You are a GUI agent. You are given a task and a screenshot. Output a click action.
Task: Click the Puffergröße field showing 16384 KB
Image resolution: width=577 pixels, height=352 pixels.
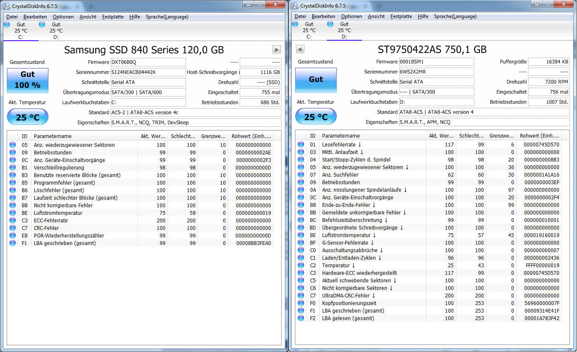[549, 62]
